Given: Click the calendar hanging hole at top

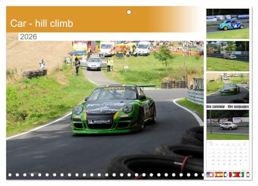Looking at the screenshot, I should point(129,12).
